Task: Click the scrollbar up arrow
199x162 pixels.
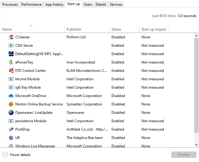Action: click(197, 36)
